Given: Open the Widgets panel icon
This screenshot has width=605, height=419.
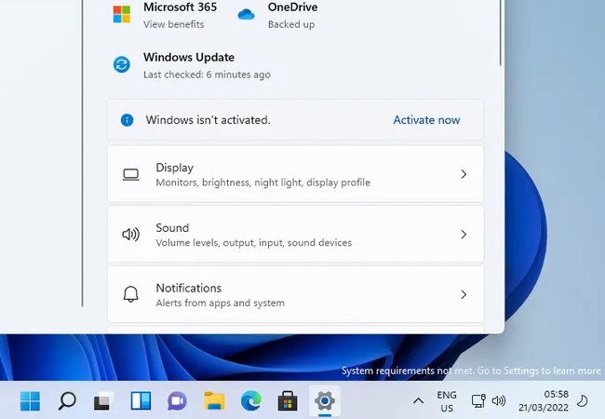Looking at the screenshot, I should tap(141, 401).
